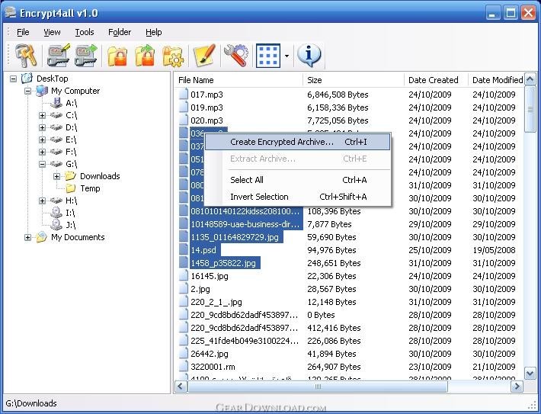Sort by Size column header
The height and width of the screenshot is (414, 541).
(x=354, y=80)
